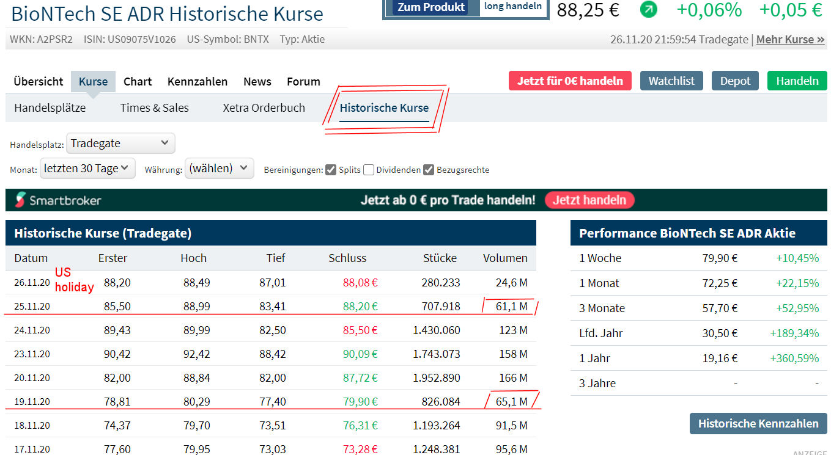Open the Depot button
The image size is (831, 455).
click(734, 80)
